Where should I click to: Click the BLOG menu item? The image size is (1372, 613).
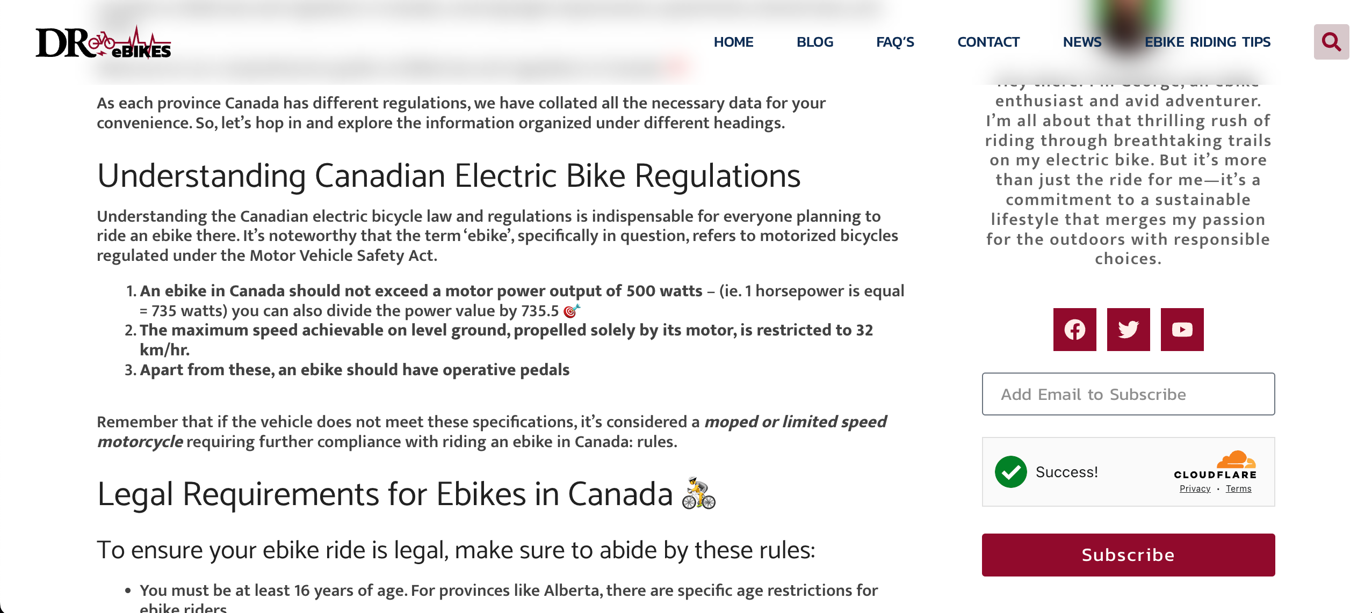pos(813,42)
